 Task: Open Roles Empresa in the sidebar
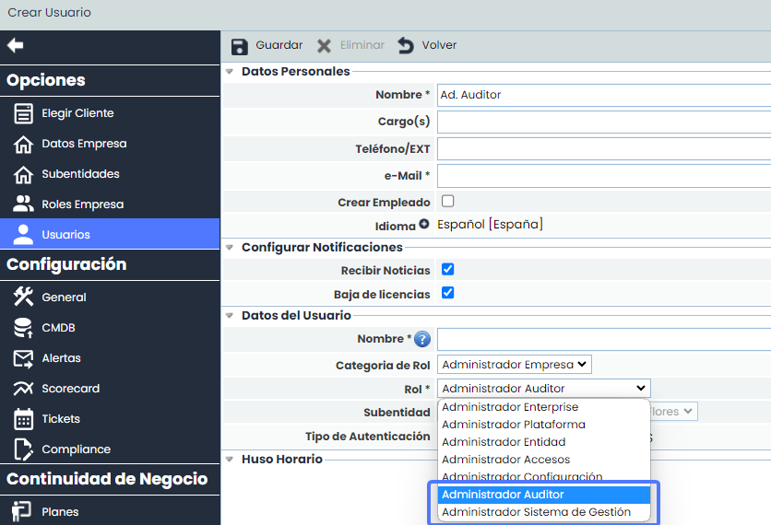82,204
